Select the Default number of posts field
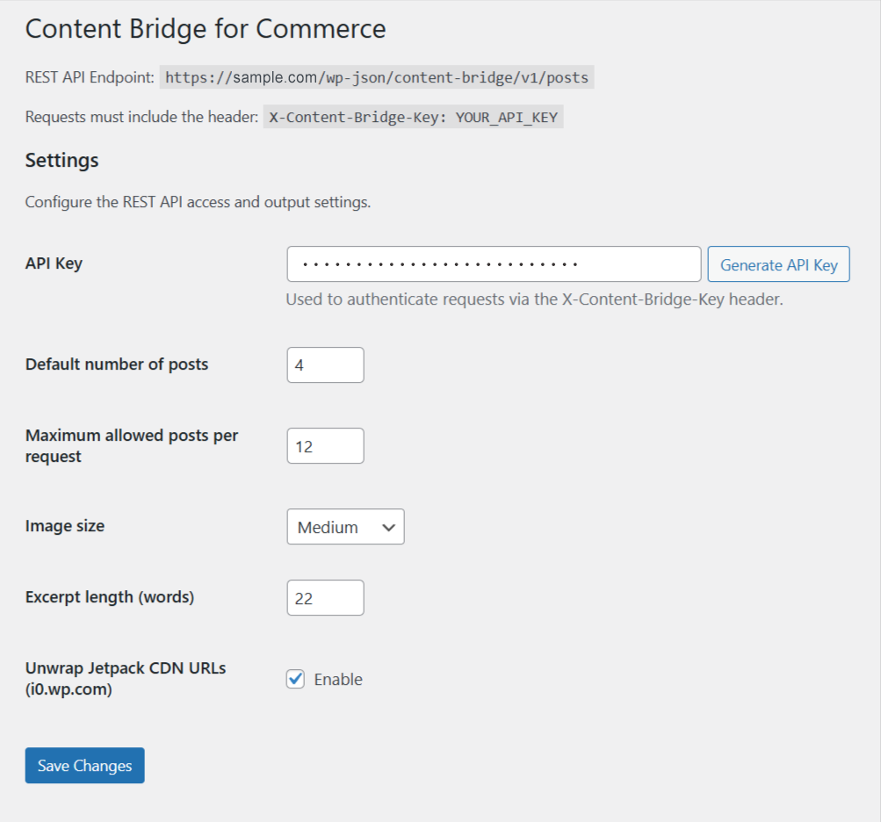Screen dimensions: 881x822 tap(325, 365)
